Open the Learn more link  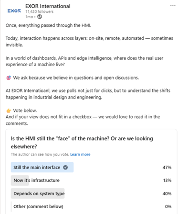[x=80, y=154]
